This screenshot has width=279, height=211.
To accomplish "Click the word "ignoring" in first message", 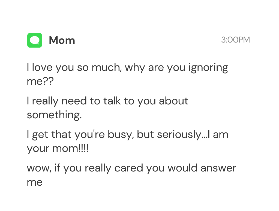I will click(x=208, y=68).
